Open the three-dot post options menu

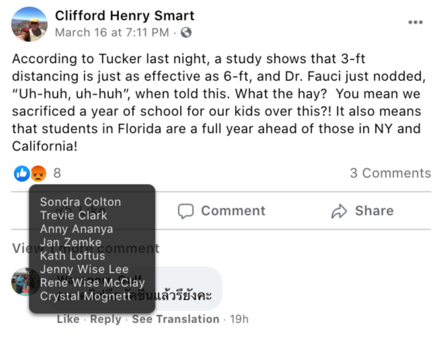click(x=415, y=22)
